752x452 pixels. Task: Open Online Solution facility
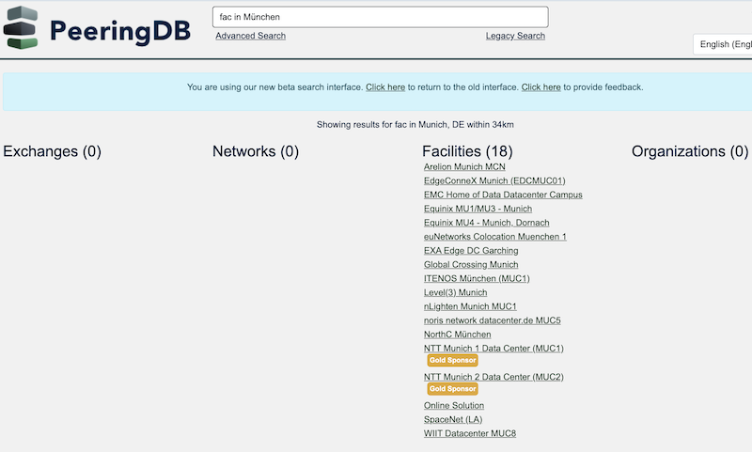click(x=454, y=406)
